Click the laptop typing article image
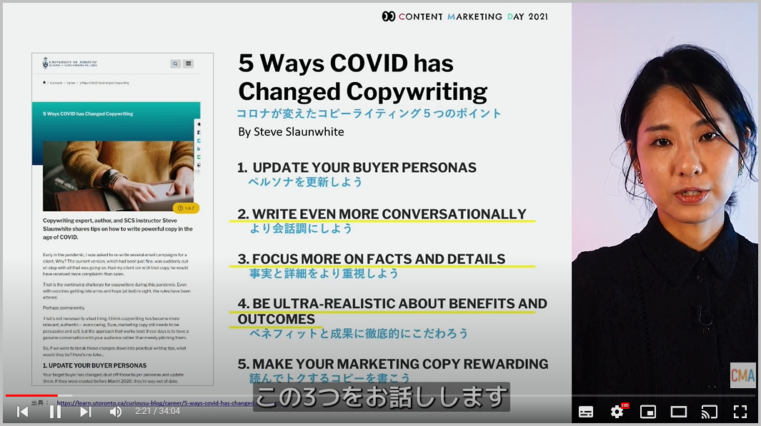Screen dimensions: 761x426 [118, 175]
